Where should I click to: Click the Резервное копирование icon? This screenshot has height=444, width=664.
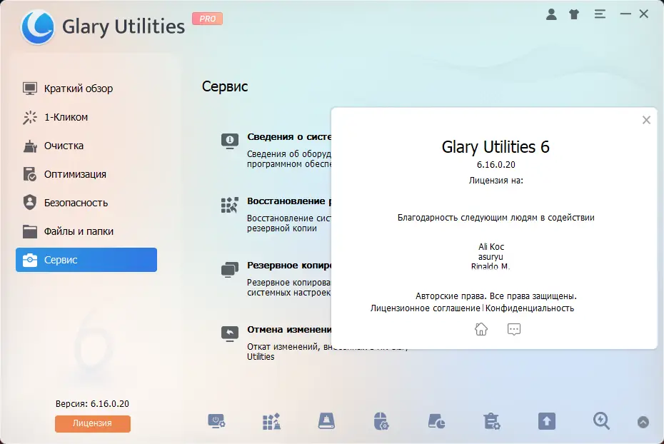[229, 270]
